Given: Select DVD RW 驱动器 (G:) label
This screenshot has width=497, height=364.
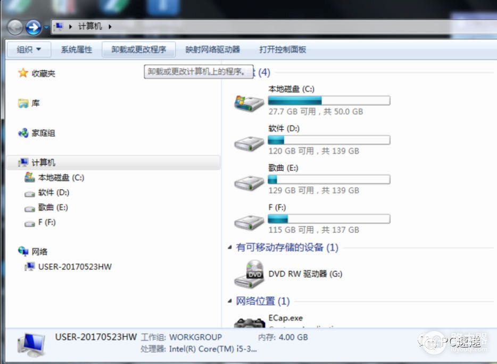Looking at the screenshot, I should pos(305,274).
